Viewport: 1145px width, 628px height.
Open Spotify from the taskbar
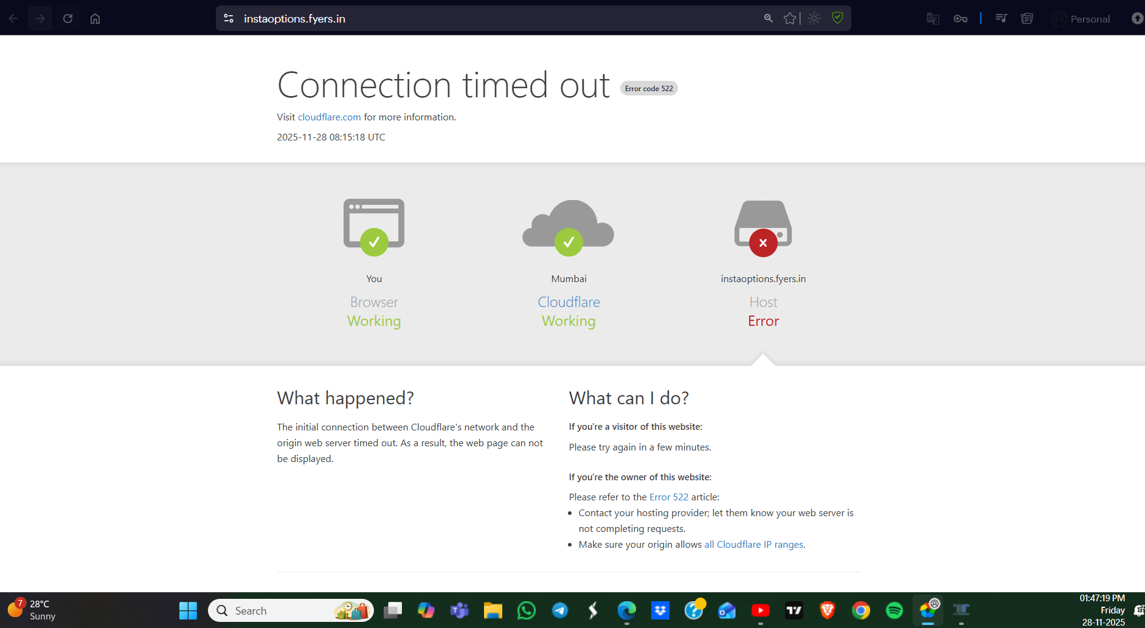894,610
